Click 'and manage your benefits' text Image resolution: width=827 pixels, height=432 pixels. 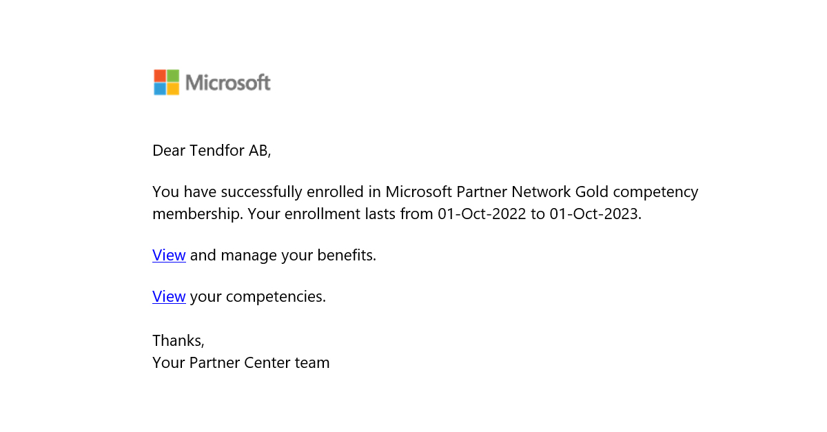coord(283,256)
